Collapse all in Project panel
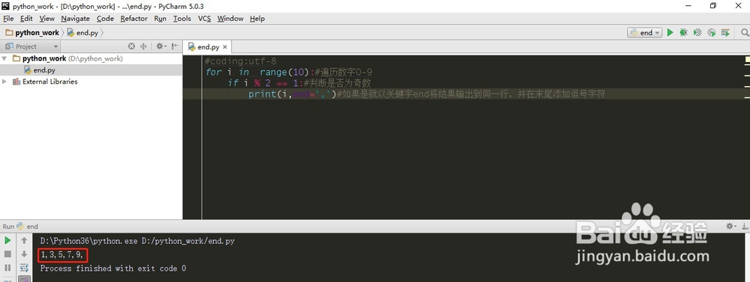750x282 pixels. (143, 46)
